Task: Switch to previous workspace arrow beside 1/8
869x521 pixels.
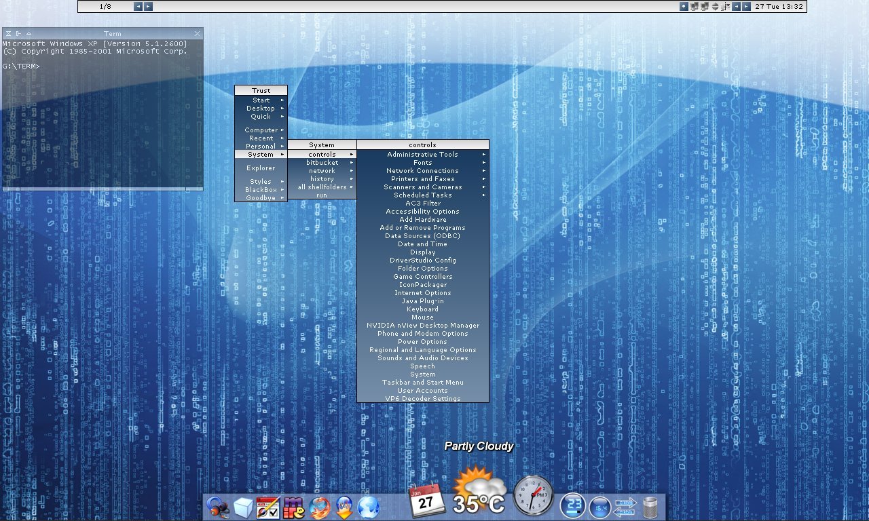Action: (x=138, y=6)
